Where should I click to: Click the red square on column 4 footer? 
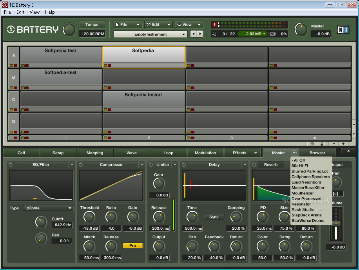[275, 138]
